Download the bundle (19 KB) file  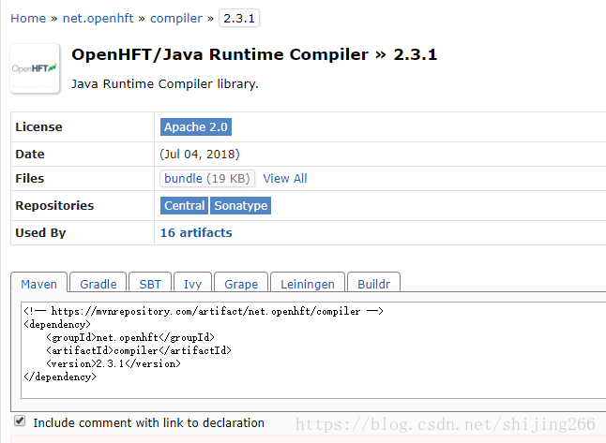click(207, 178)
